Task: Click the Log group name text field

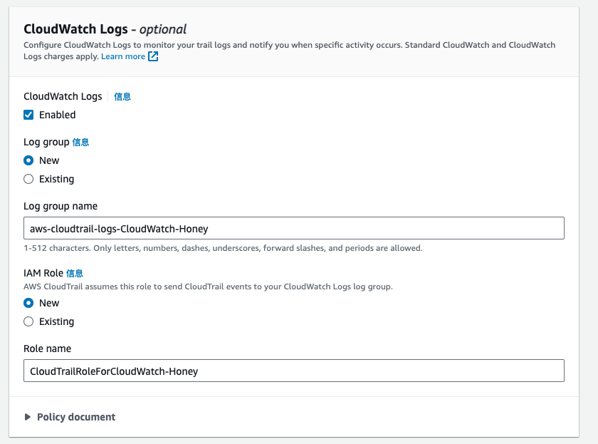Action: click(293, 228)
